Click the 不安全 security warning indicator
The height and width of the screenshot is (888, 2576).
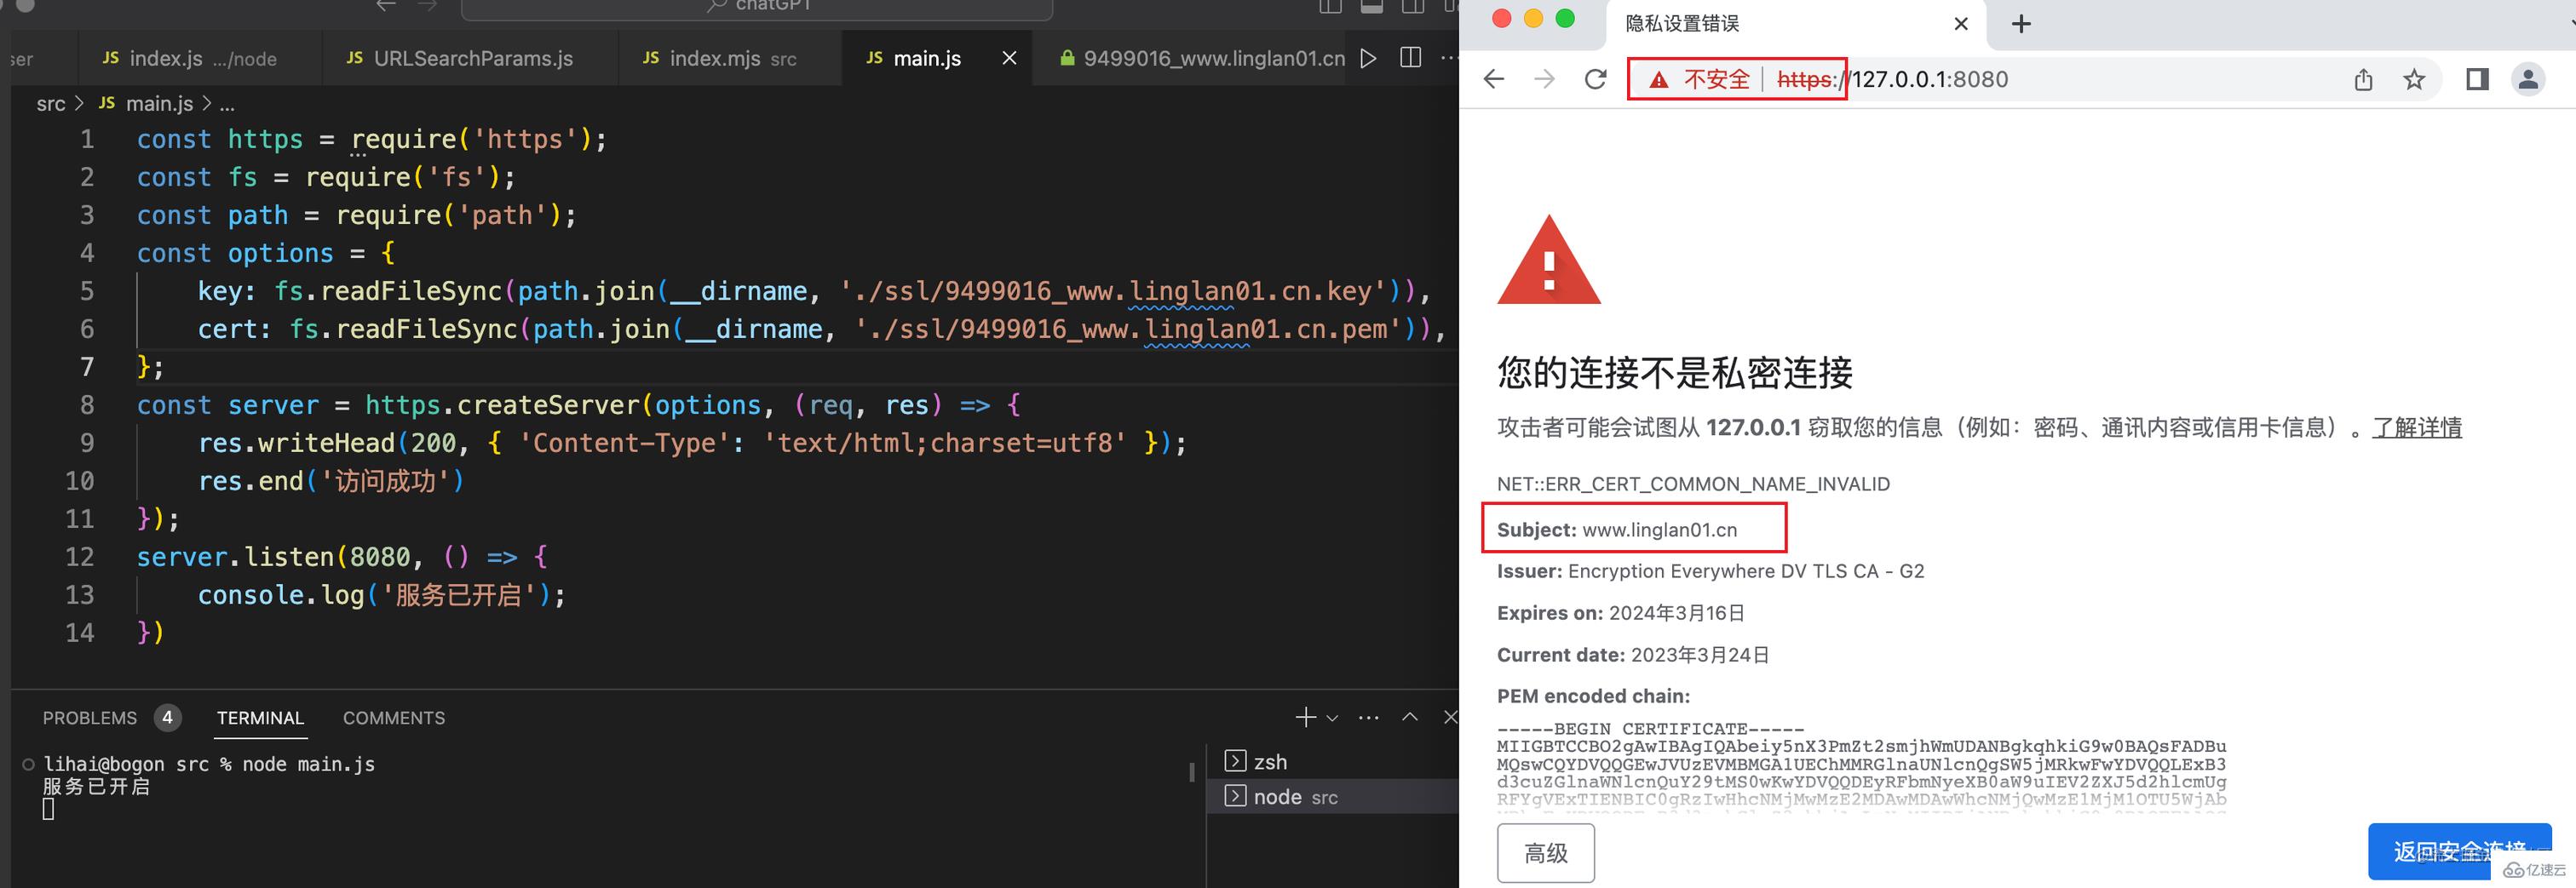1699,79
